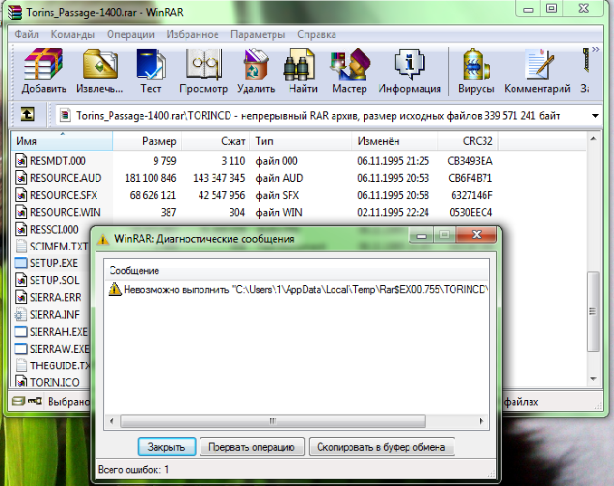
Task: Select the THEGUIDE.TXT file icon
Action: pyautogui.click(x=21, y=366)
